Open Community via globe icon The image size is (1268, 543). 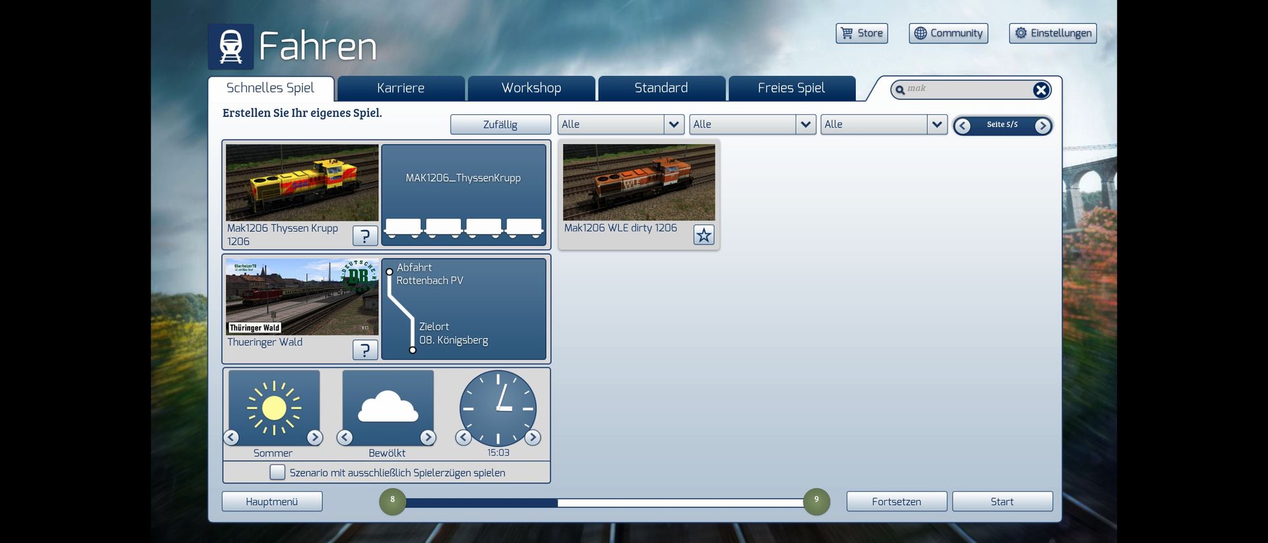[920, 33]
